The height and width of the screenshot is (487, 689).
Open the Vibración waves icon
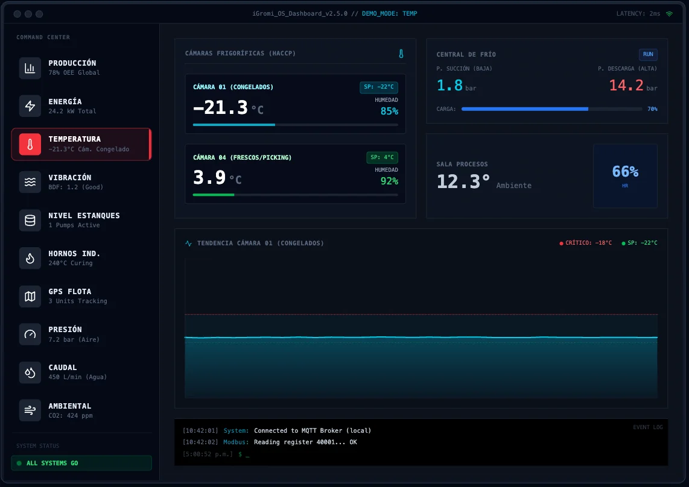[30, 182]
